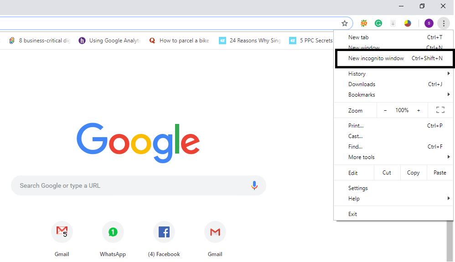Choose Cast... from the menu
The width and height of the screenshot is (455, 262).
[x=393, y=136]
